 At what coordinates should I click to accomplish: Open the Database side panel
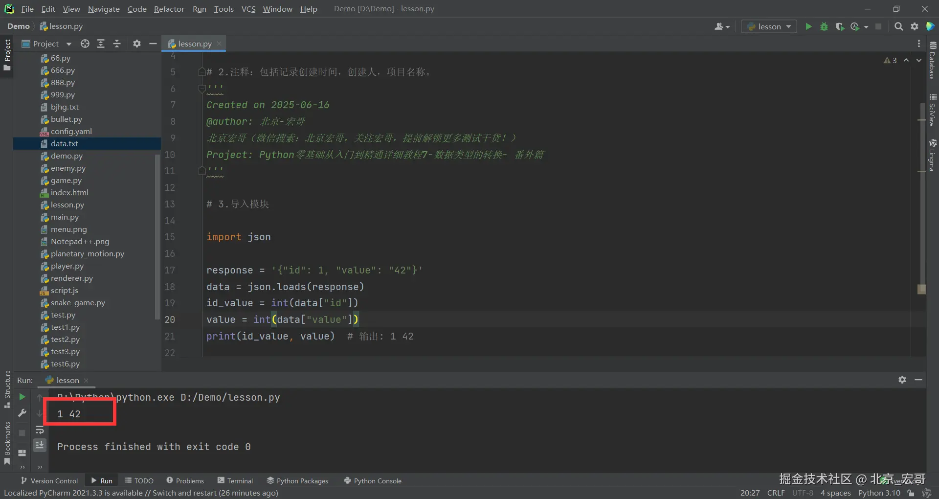[x=933, y=61]
